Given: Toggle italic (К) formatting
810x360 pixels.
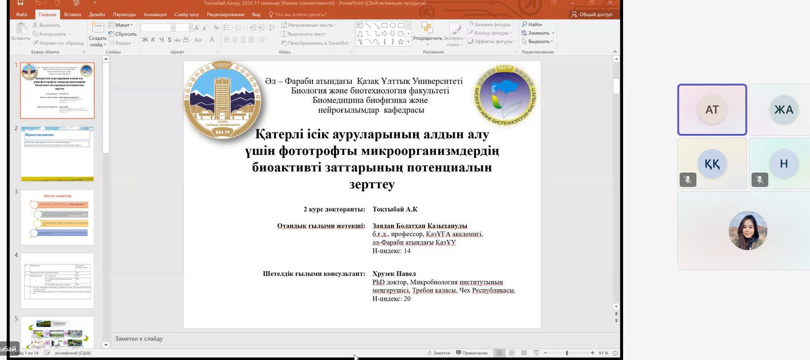Looking at the screenshot, I should 153,40.
